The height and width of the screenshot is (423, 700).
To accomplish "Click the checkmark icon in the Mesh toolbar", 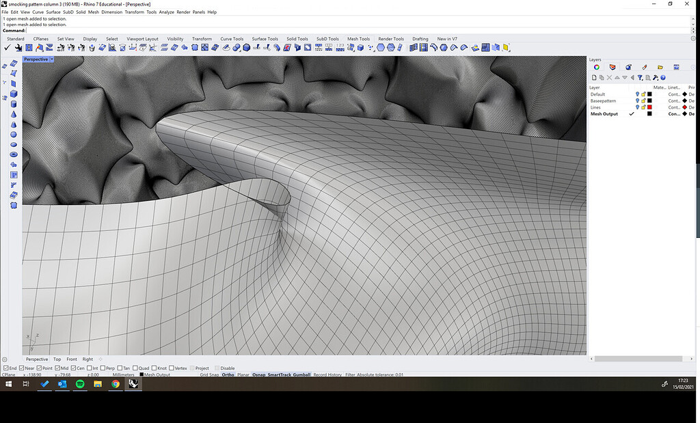I will (x=7, y=48).
